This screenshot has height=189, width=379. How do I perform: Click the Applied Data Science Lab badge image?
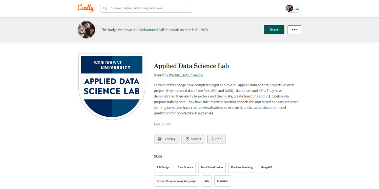112,87
